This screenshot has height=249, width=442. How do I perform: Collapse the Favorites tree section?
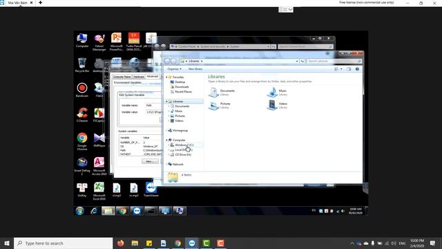coord(166,77)
